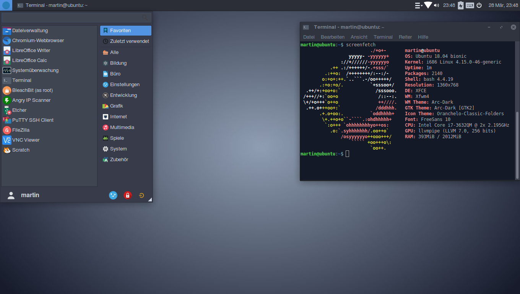Screen dimensions: 520x294
Task: Open the Internet category
Action: click(x=126, y=117)
